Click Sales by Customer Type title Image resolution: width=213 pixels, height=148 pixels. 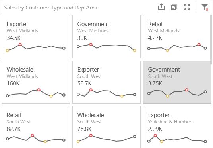50,8
